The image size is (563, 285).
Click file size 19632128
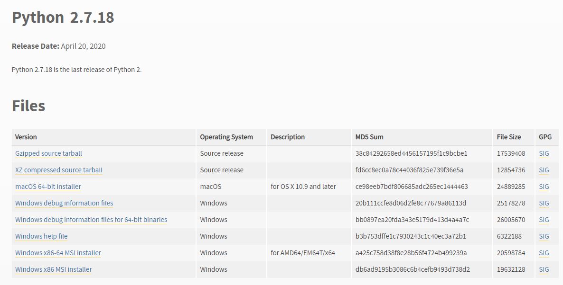point(511,269)
